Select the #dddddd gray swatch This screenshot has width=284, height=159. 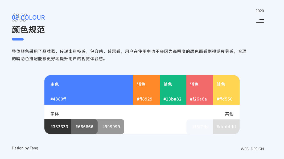click(226, 127)
